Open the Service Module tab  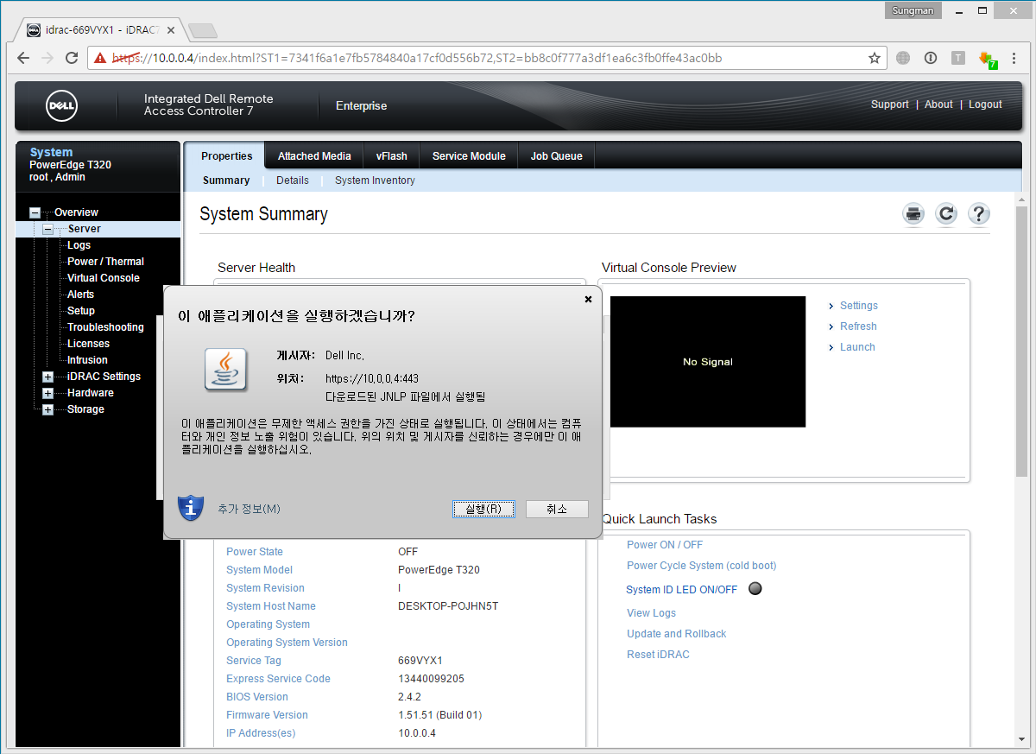(x=469, y=156)
